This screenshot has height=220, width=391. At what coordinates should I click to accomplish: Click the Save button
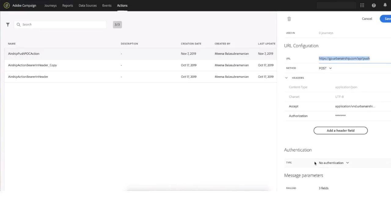pos(386,19)
